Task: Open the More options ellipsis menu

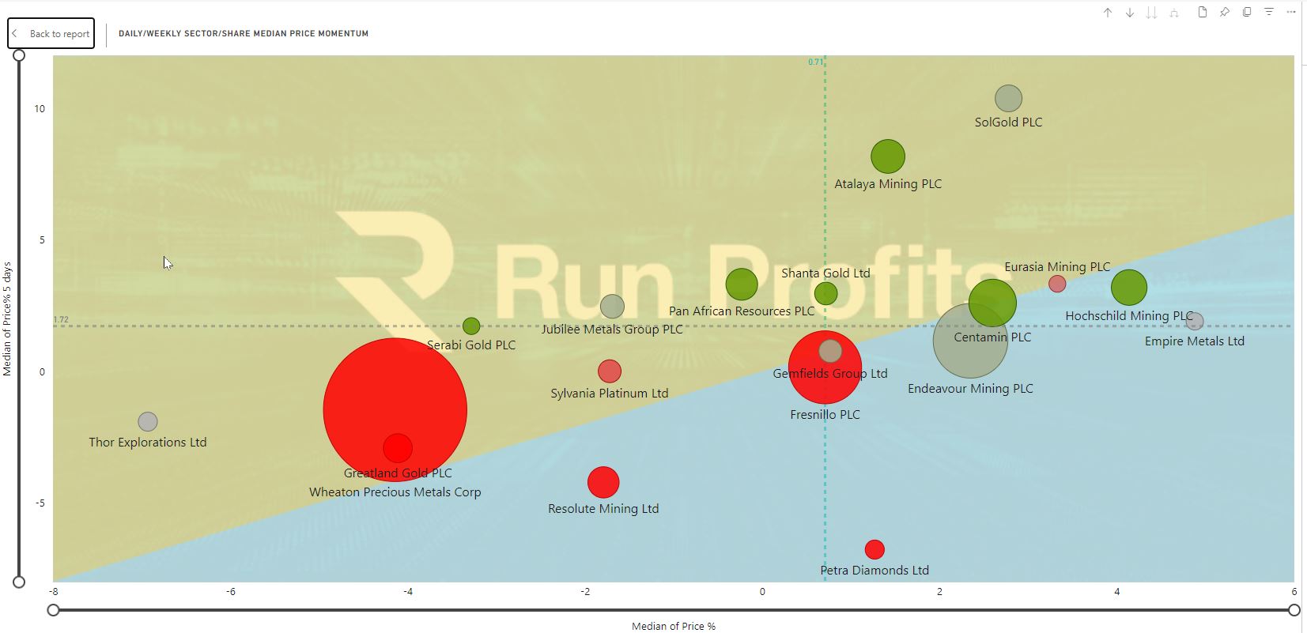Action: [x=1291, y=13]
